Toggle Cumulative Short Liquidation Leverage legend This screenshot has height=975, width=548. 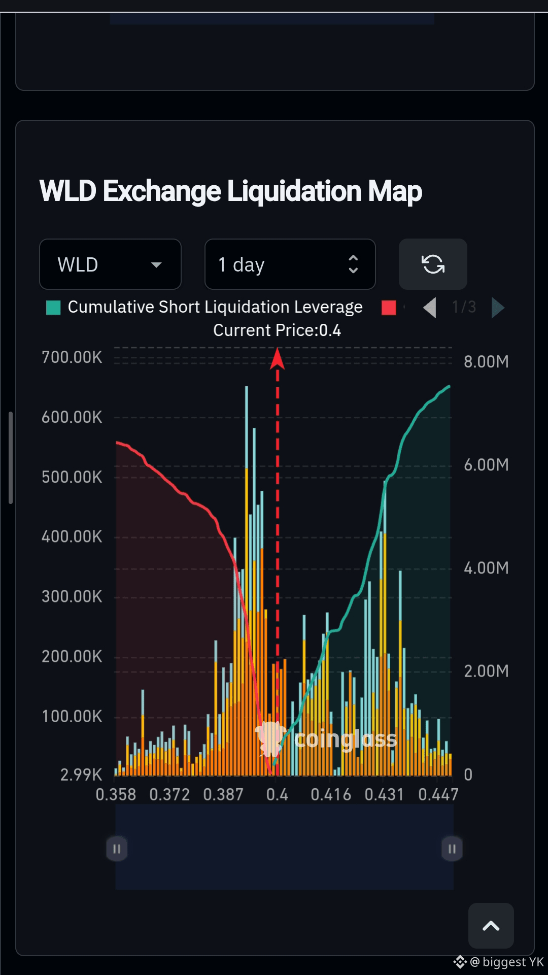coord(204,307)
